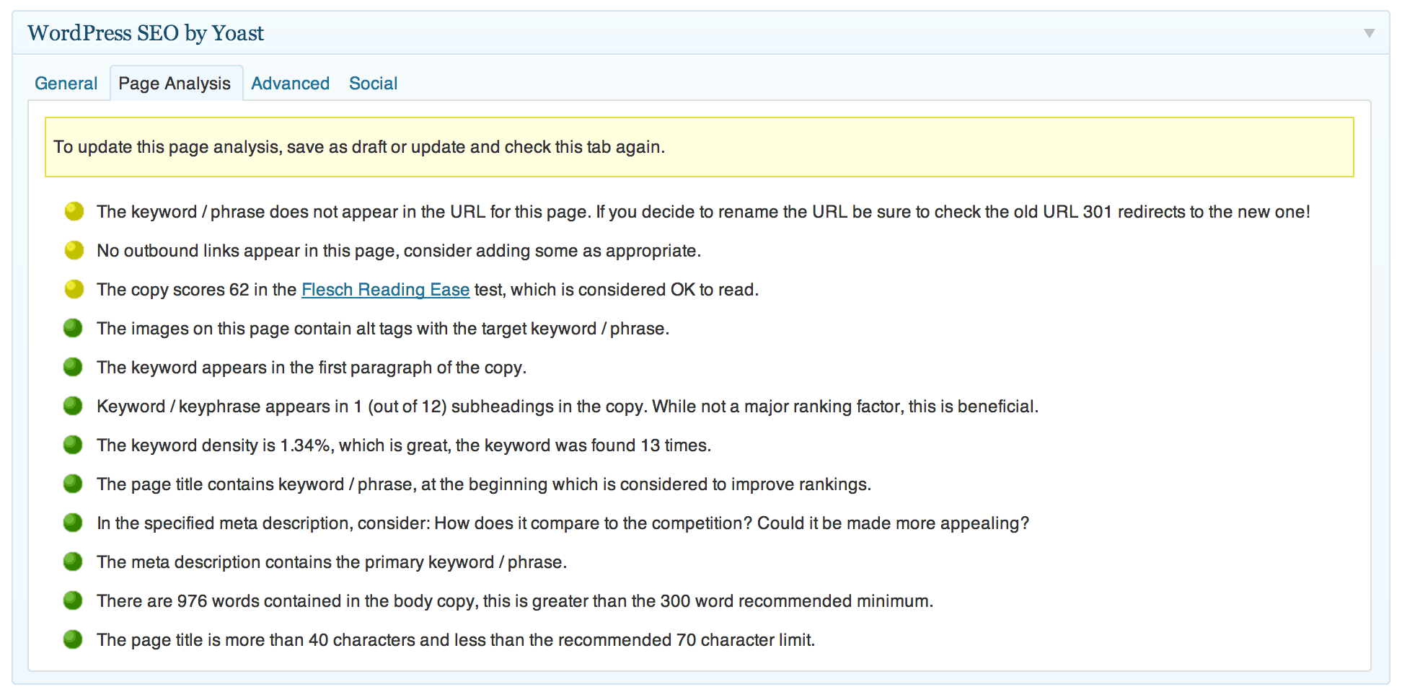
Task: Click yellow dot next to Flesch score
Action: coord(74,289)
